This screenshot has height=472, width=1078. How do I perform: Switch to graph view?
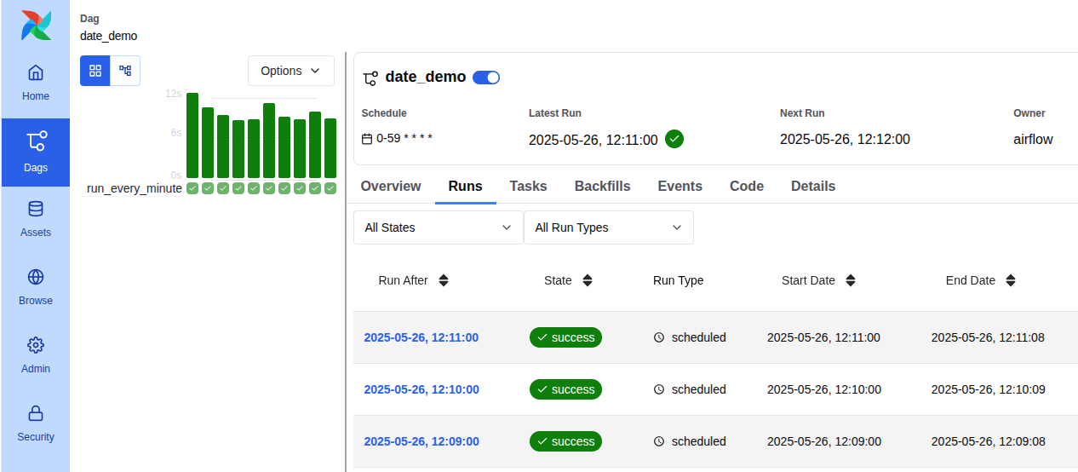[x=125, y=71]
